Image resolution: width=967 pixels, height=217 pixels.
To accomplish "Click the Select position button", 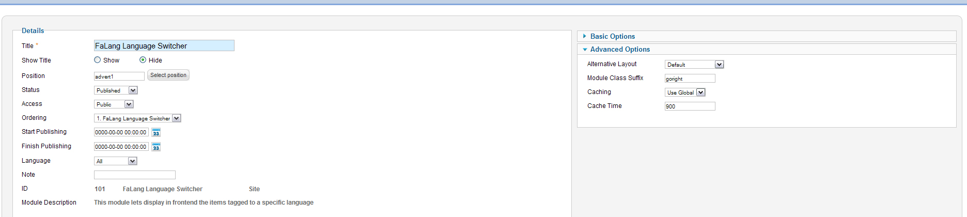I will pyautogui.click(x=168, y=75).
